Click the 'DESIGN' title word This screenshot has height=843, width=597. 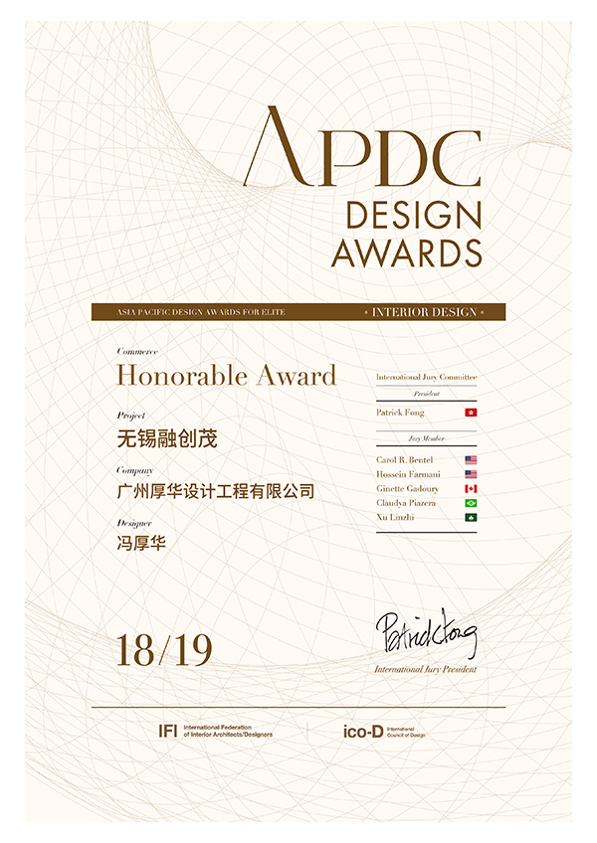[414, 215]
